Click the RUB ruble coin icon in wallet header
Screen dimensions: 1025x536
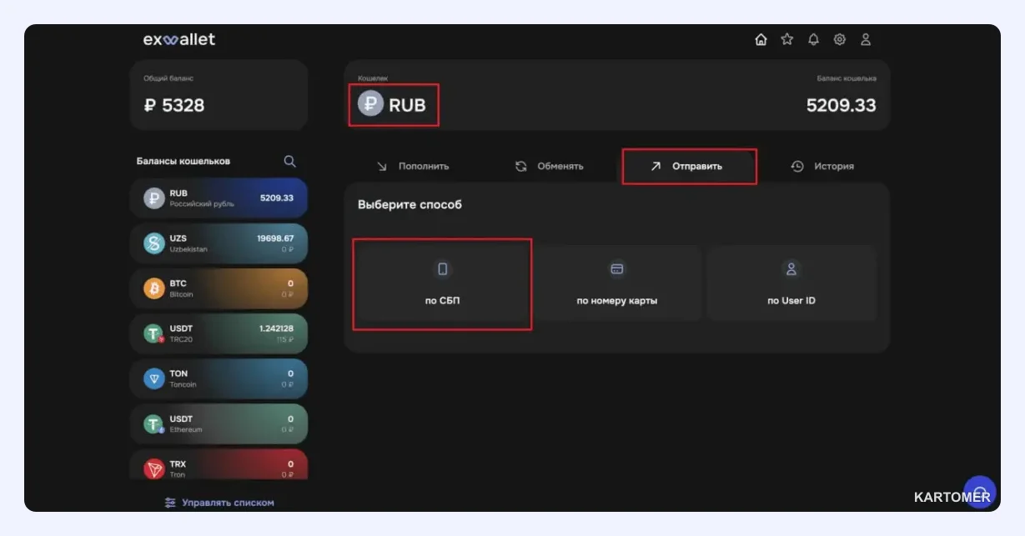(370, 103)
